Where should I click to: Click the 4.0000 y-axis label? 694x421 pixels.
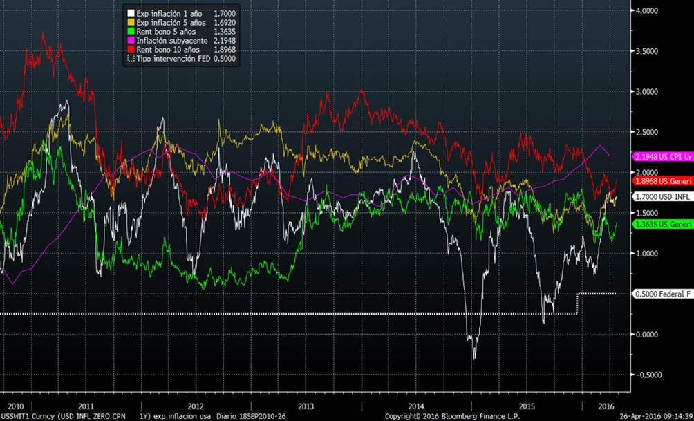point(646,10)
